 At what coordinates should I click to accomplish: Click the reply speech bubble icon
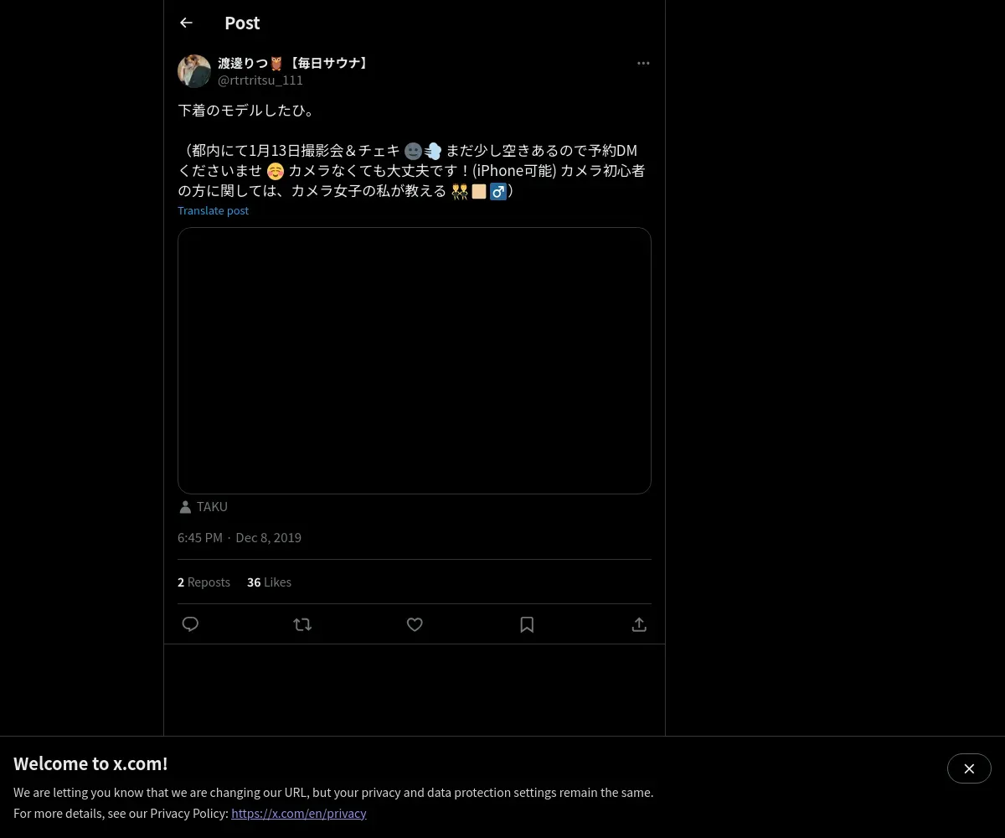click(x=190, y=624)
